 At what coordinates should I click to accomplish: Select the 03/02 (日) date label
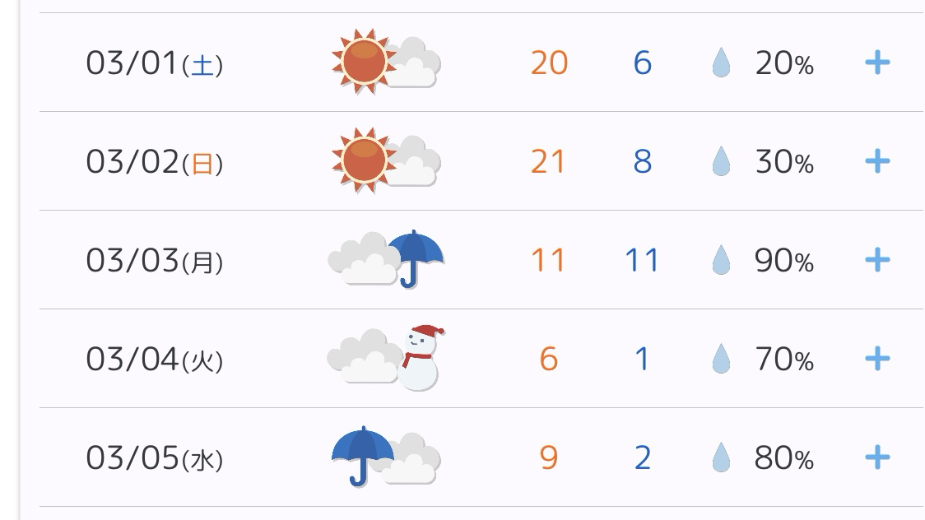click(x=154, y=162)
